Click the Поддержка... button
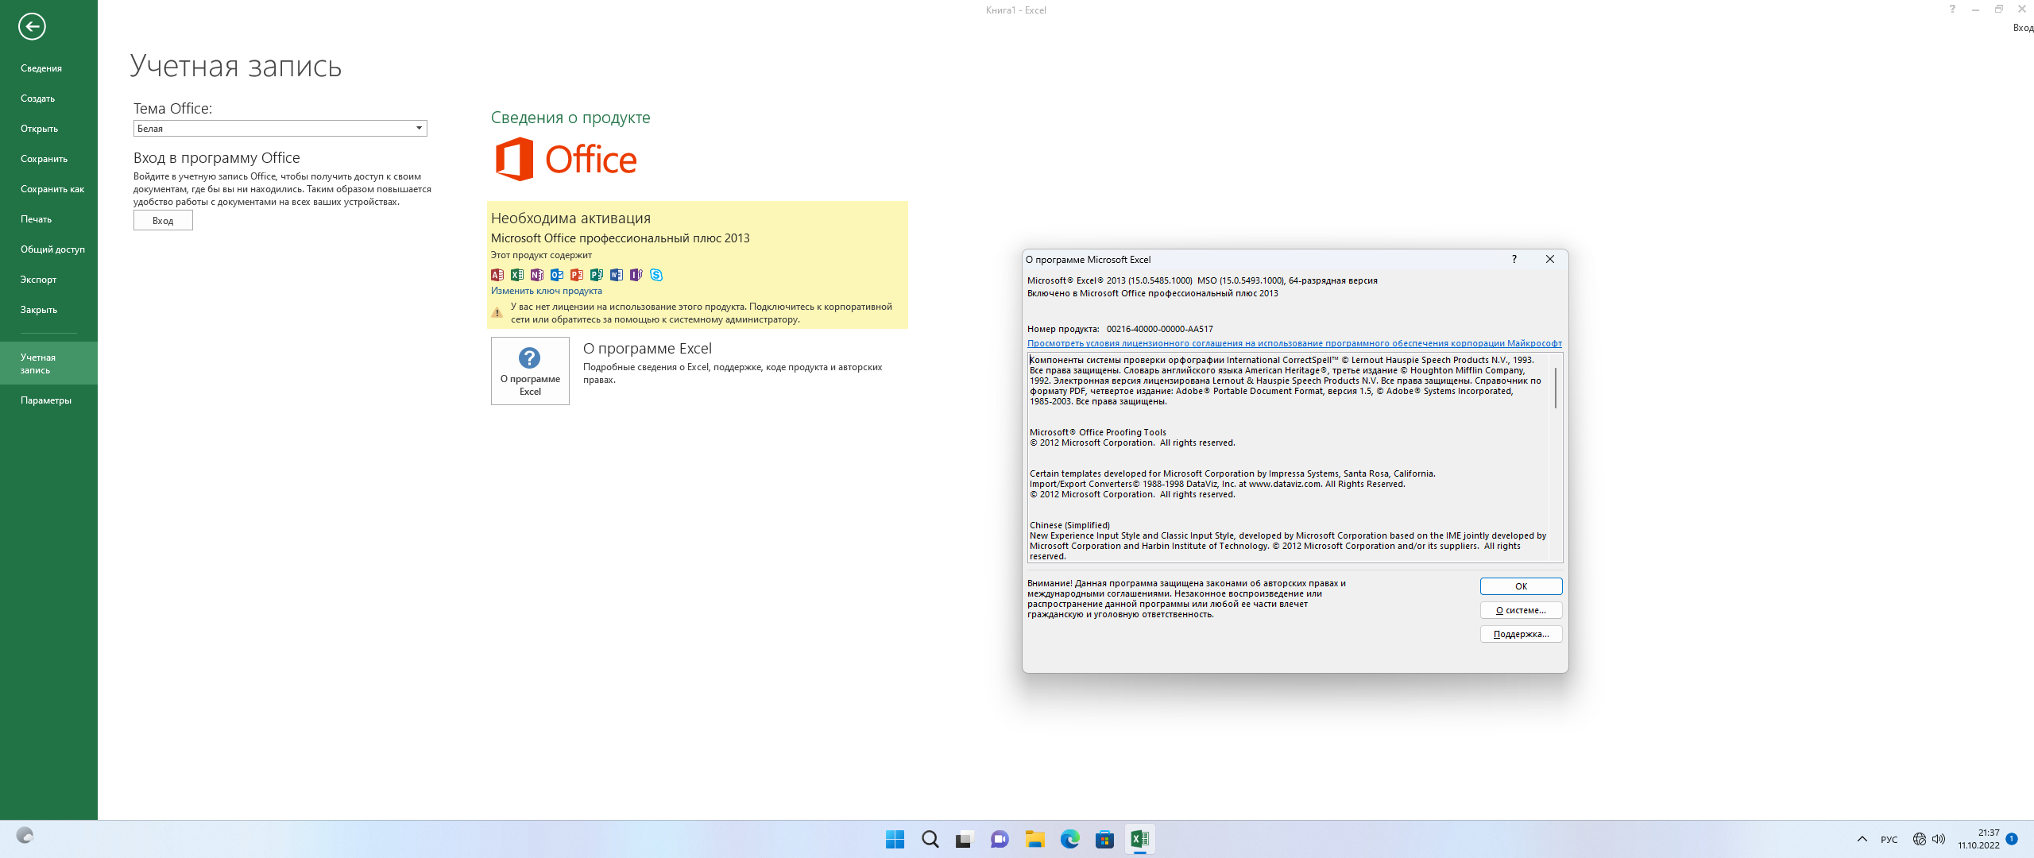The width and height of the screenshot is (2034, 858). pos(1521,634)
